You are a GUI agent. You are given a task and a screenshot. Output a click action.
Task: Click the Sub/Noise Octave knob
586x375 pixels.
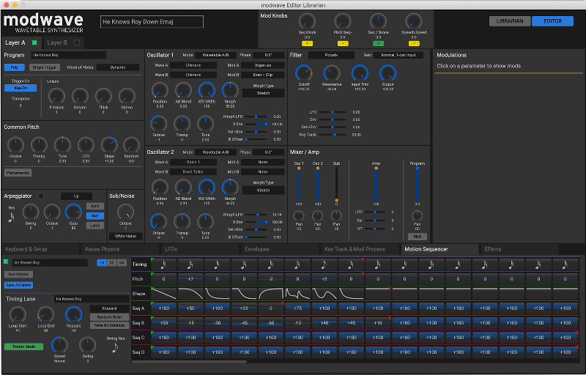coord(125,212)
